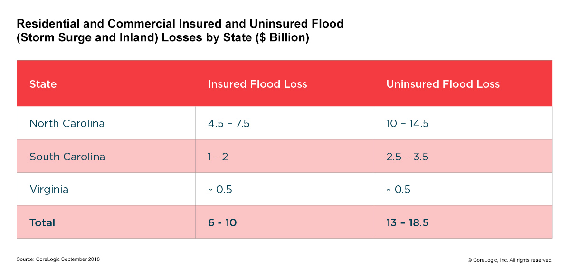Click the "State" column header
570x277 pixels.
(x=43, y=84)
